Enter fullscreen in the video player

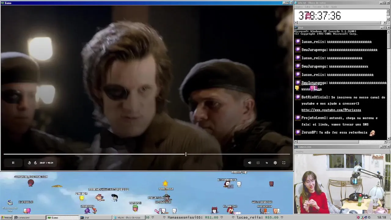pyautogui.click(x=284, y=163)
